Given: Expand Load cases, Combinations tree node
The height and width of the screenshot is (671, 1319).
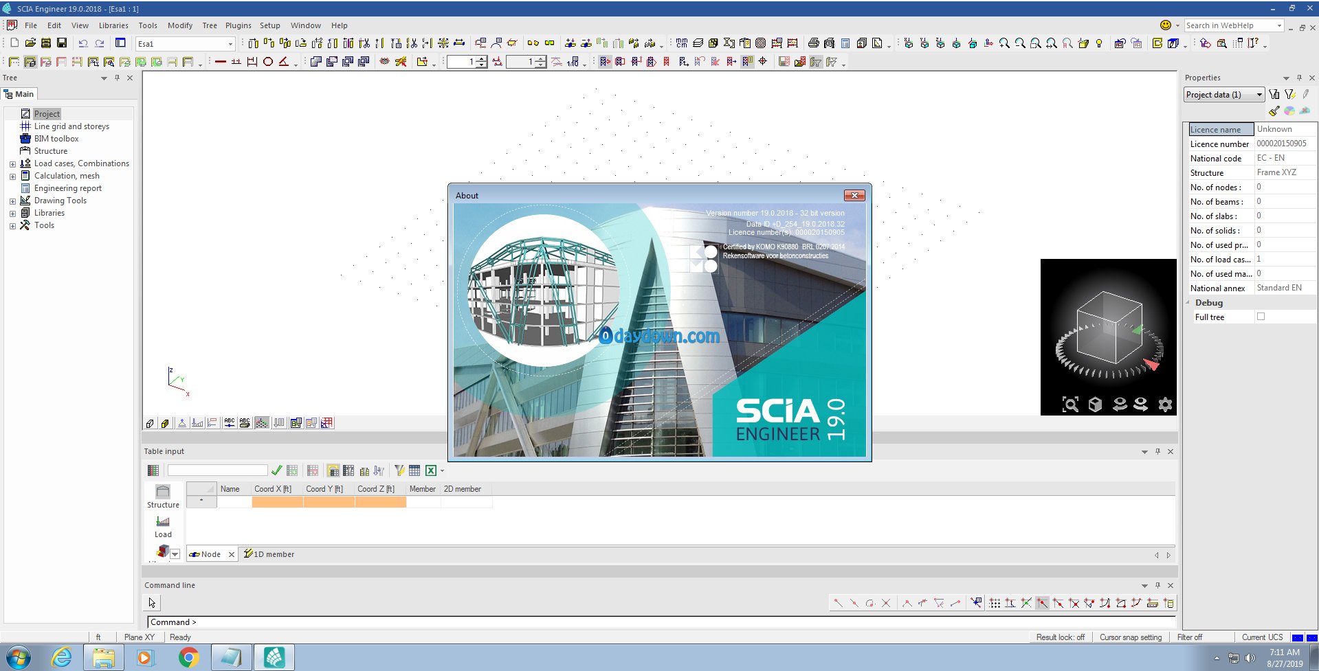Looking at the screenshot, I should pos(12,164).
